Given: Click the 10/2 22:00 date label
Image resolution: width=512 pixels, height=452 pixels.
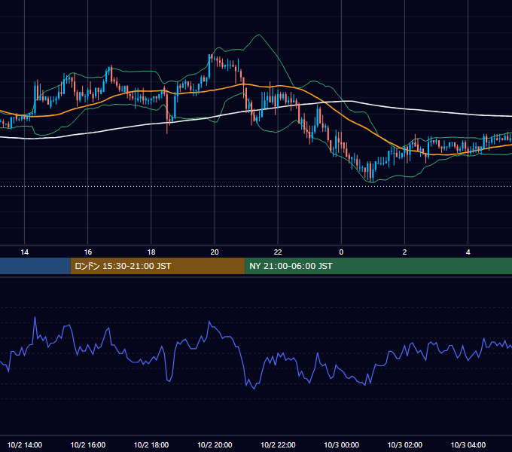Looking at the screenshot, I should coord(278,444).
